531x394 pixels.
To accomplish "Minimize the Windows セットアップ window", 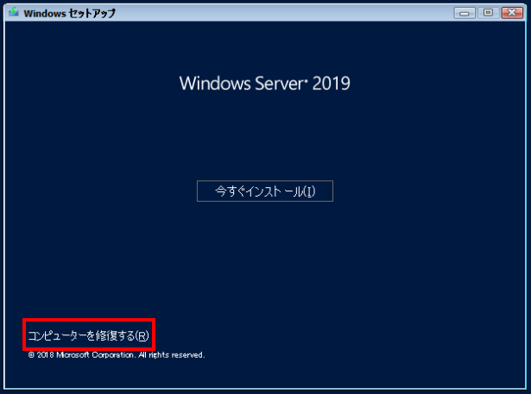I will (465, 13).
